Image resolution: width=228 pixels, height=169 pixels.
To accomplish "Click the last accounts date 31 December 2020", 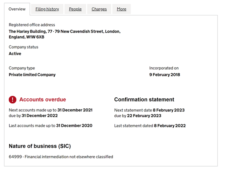I will pyautogui.click(x=74, y=125).
